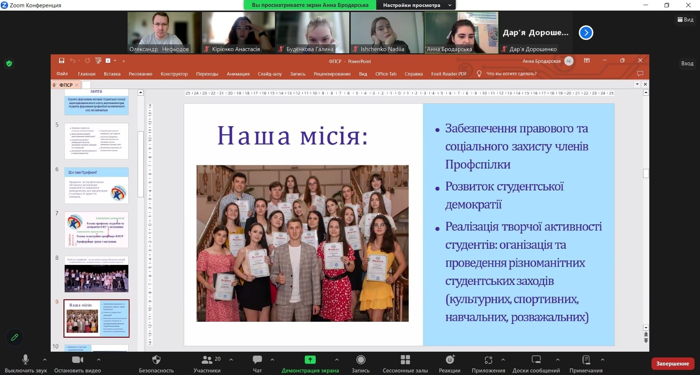700x375 pixels.
Task: Start slideshow from beginning via quick access icon
Action: 98,61
